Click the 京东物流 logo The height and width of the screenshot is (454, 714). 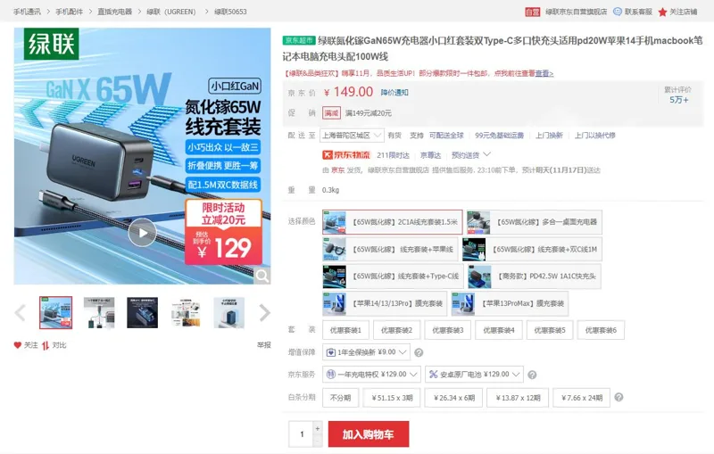coord(346,155)
